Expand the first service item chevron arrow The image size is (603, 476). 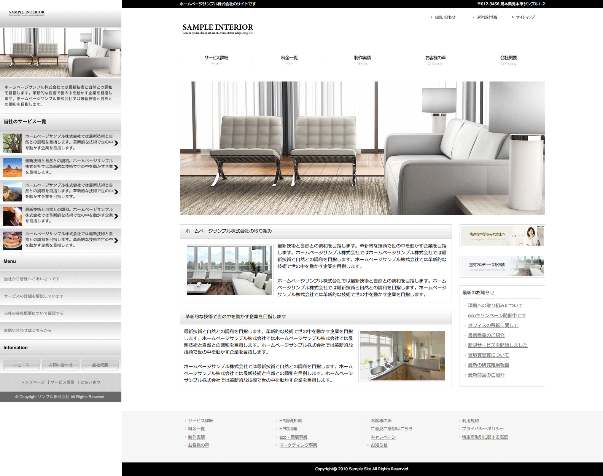click(116, 143)
